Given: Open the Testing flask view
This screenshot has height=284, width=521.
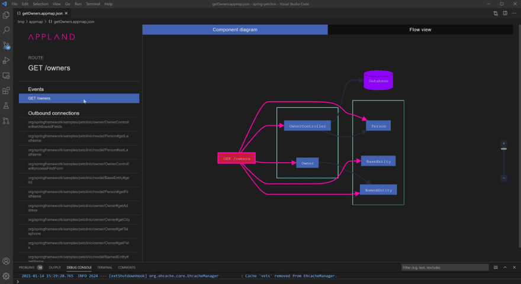Looking at the screenshot, I should point(6,106).
